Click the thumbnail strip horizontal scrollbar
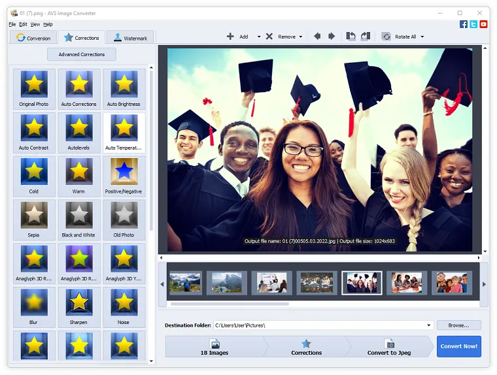Viewport: 497px width, 375px height. [230, 304]
